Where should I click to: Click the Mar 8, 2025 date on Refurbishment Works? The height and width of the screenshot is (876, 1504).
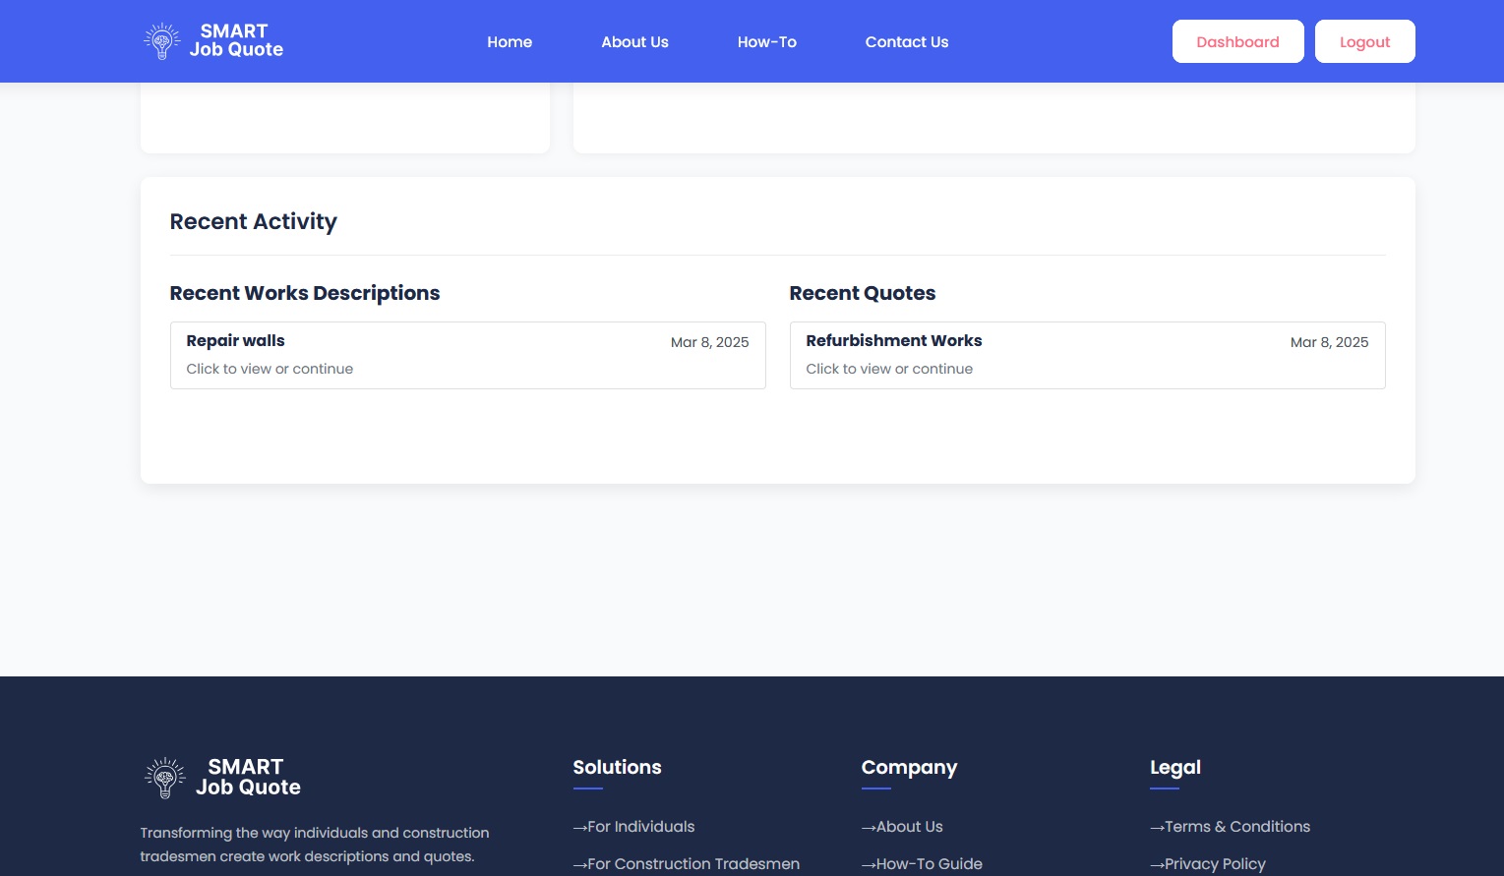1329,342
